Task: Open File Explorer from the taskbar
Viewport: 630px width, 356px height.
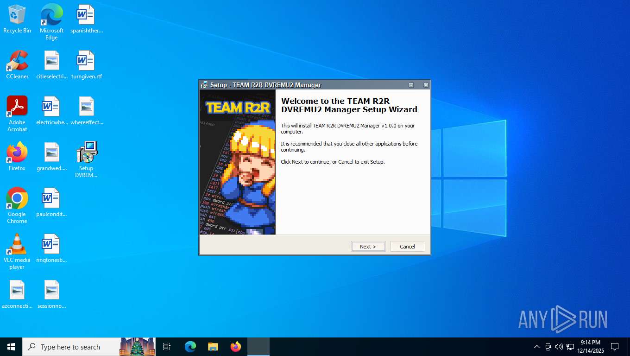Action: [213, 347]
